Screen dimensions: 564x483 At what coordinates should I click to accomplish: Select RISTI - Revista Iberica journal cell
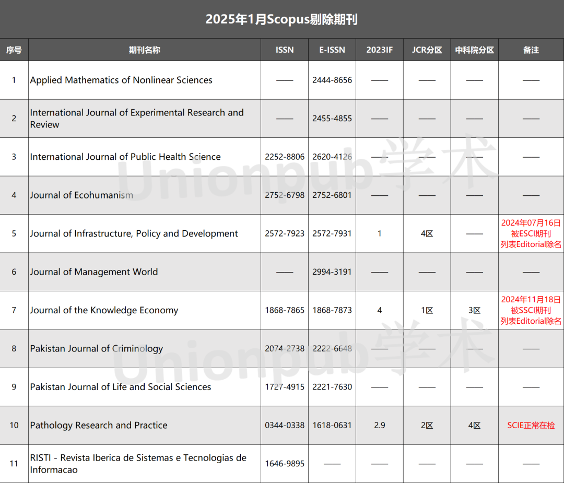click(x=145, y=464)
